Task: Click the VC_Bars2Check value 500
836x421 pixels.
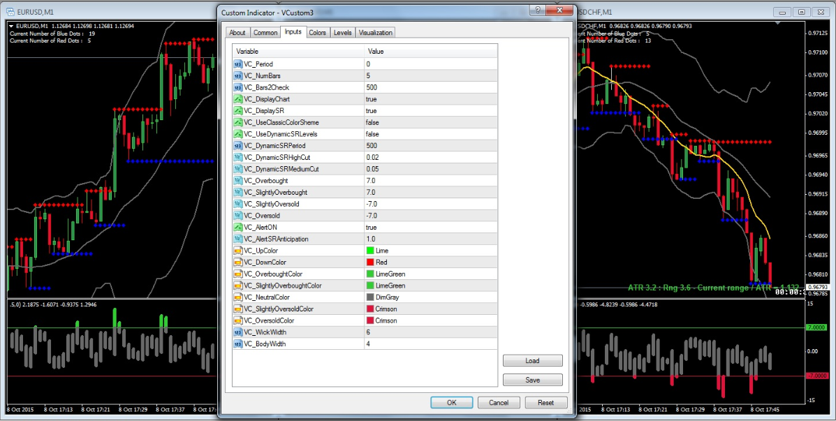Action: click(371, 87)
